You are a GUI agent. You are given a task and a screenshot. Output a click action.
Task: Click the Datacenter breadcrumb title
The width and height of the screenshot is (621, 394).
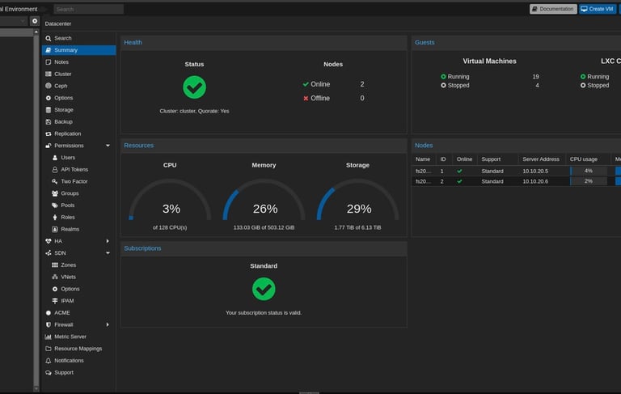click(58, 23)
